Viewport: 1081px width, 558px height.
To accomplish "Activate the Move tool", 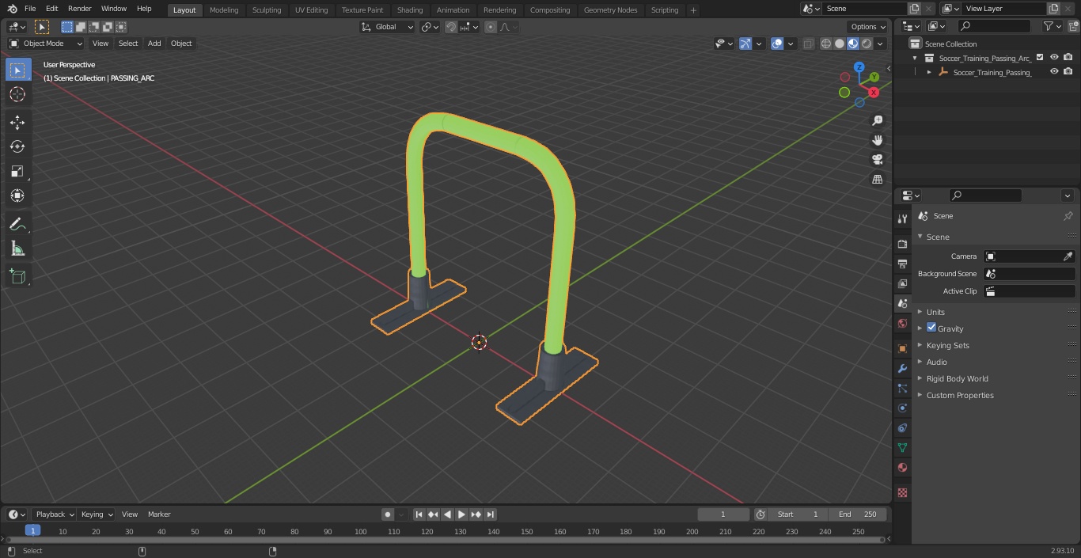I will (17, 122).
